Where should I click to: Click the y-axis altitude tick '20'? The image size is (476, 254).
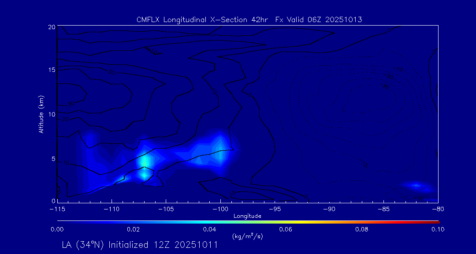point(52,26)
